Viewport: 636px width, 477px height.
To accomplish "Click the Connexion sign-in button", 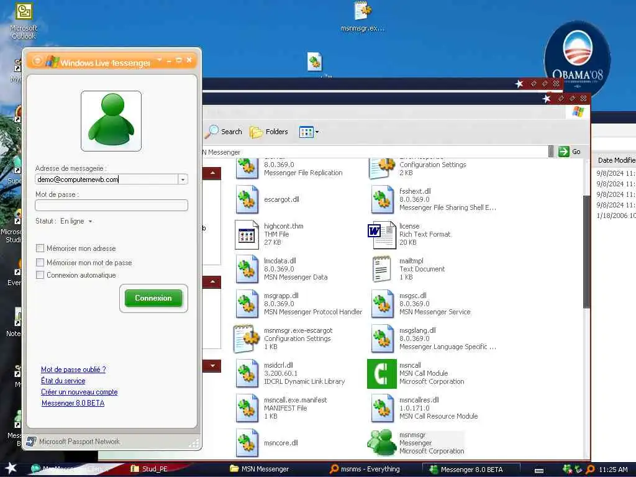I will (x=153, y=298).
